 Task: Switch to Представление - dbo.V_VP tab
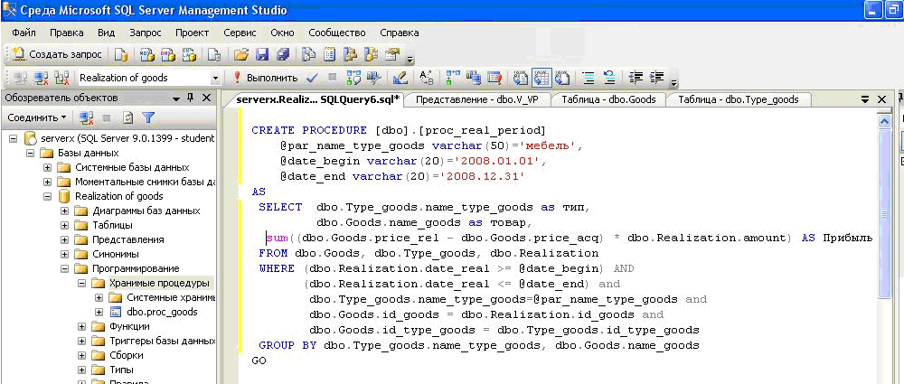click(476, 99)
